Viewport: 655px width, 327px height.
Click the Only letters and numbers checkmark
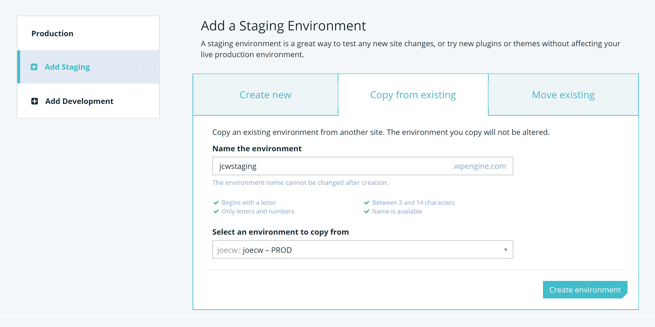(x=216, y=211)
